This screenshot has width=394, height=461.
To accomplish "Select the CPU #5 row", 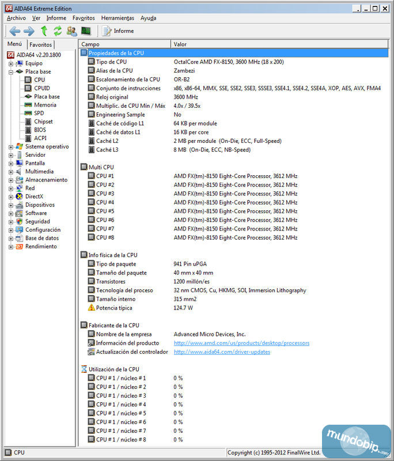I will click(x=234, y=211).
